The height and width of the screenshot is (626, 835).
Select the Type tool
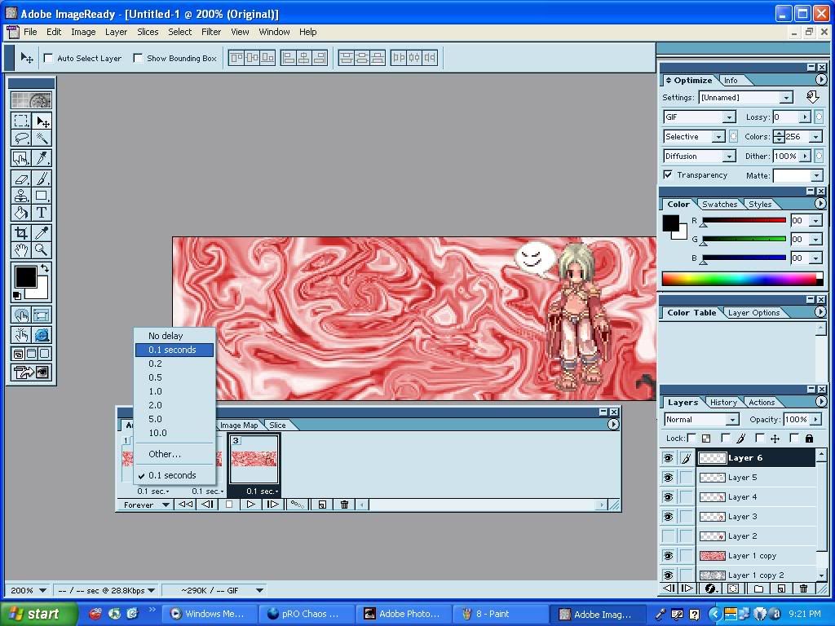click(42, 213)
